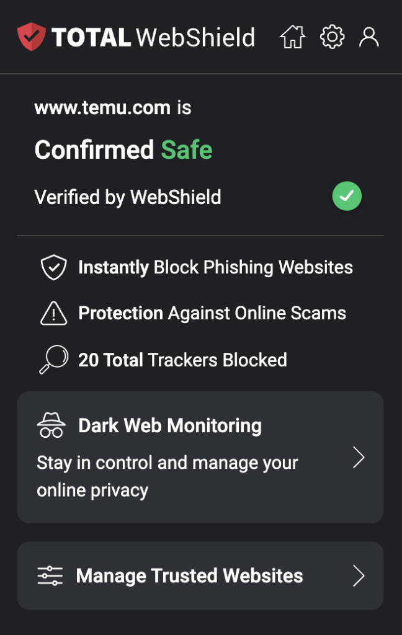Expand Manage Trusted Websites via its chevron
402x635 pixels.
359,575
